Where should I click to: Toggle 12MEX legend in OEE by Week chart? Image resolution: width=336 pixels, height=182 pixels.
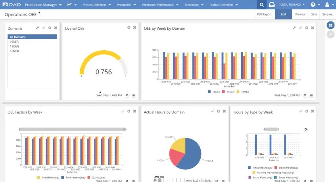242,92
